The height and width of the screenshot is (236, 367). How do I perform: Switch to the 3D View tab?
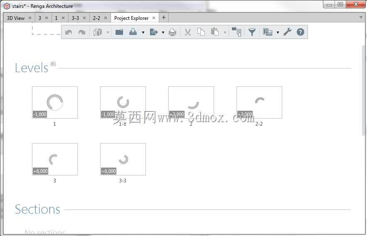click(x=15, y=18)
